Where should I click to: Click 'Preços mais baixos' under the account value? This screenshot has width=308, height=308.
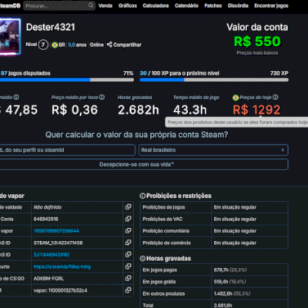257,53
